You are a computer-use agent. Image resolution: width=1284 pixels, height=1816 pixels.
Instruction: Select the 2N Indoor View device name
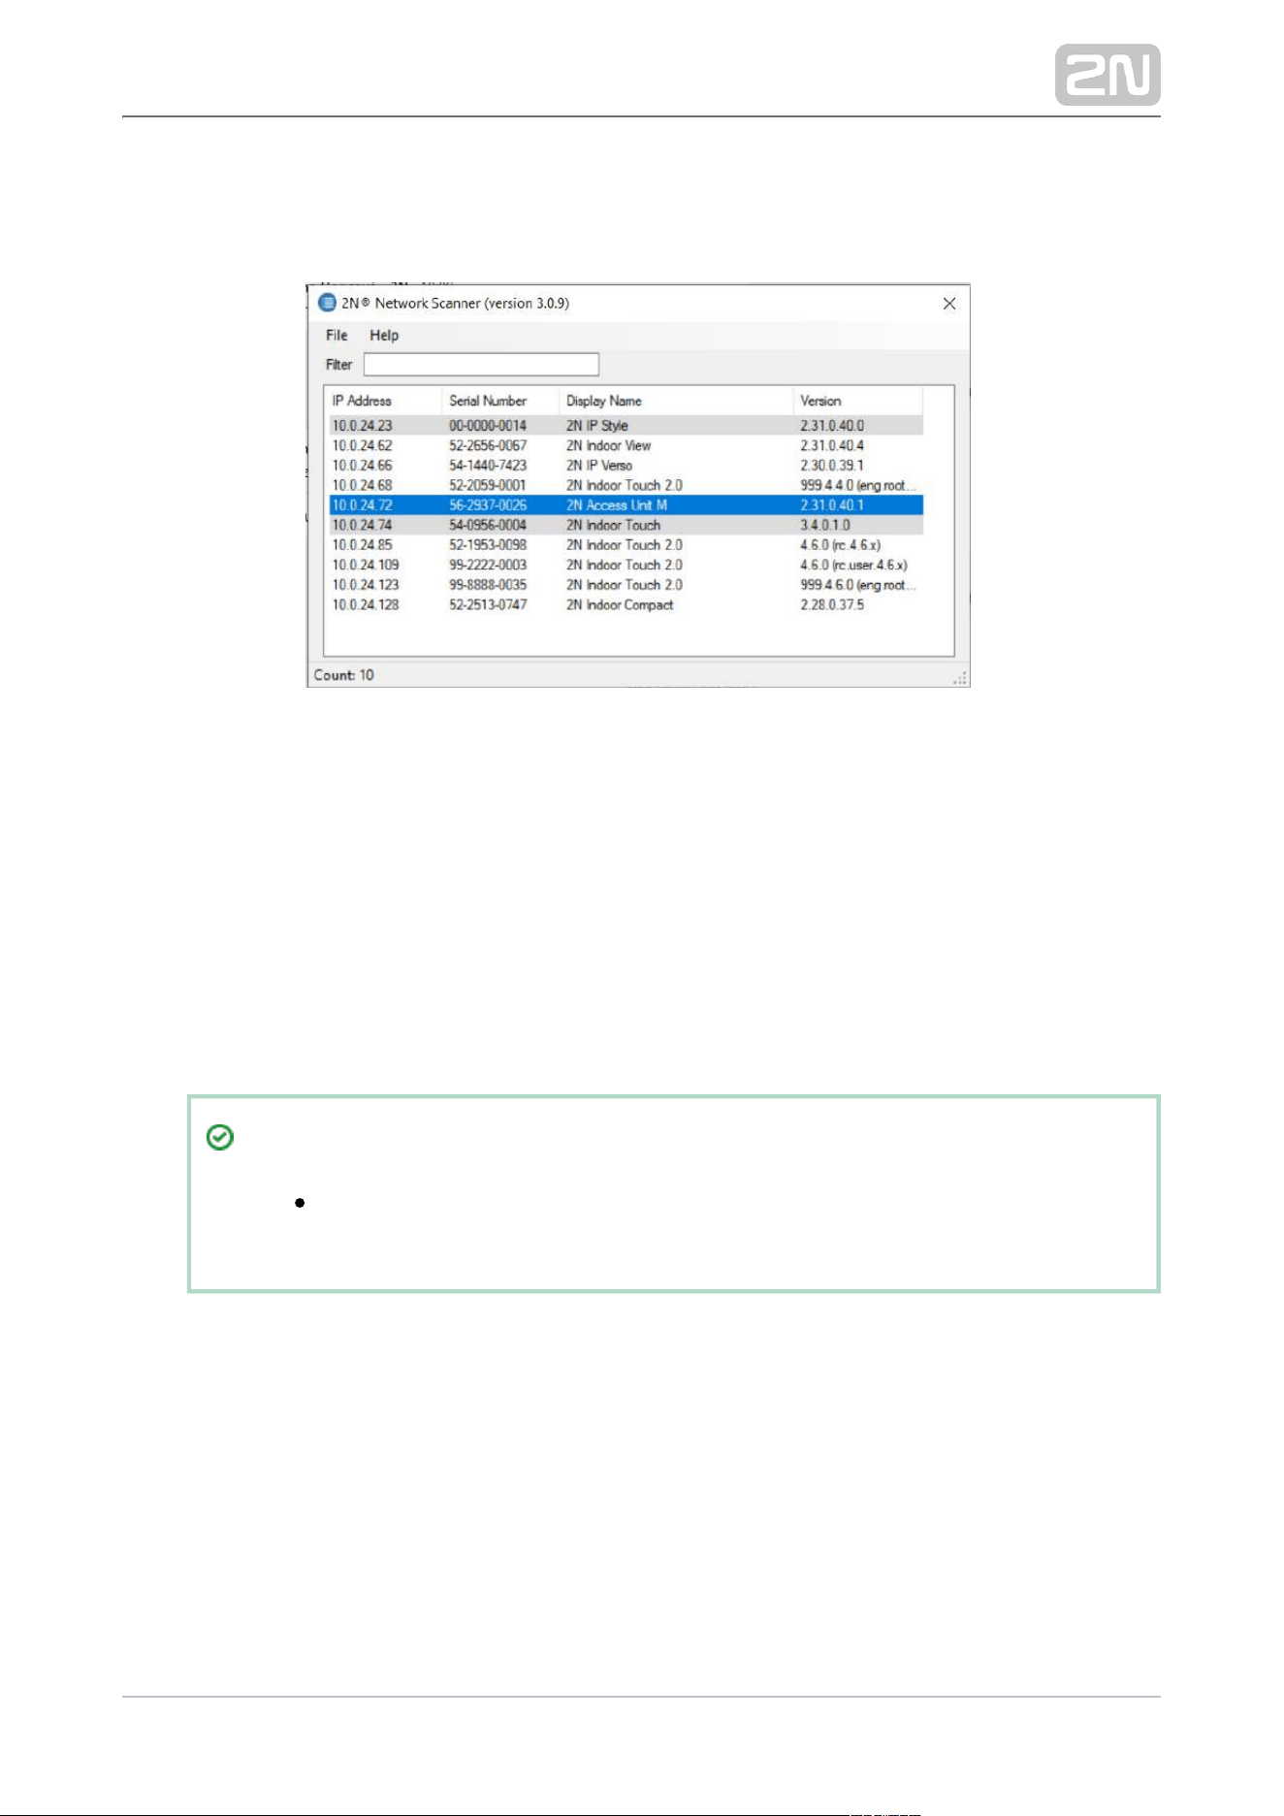(609, 446)
